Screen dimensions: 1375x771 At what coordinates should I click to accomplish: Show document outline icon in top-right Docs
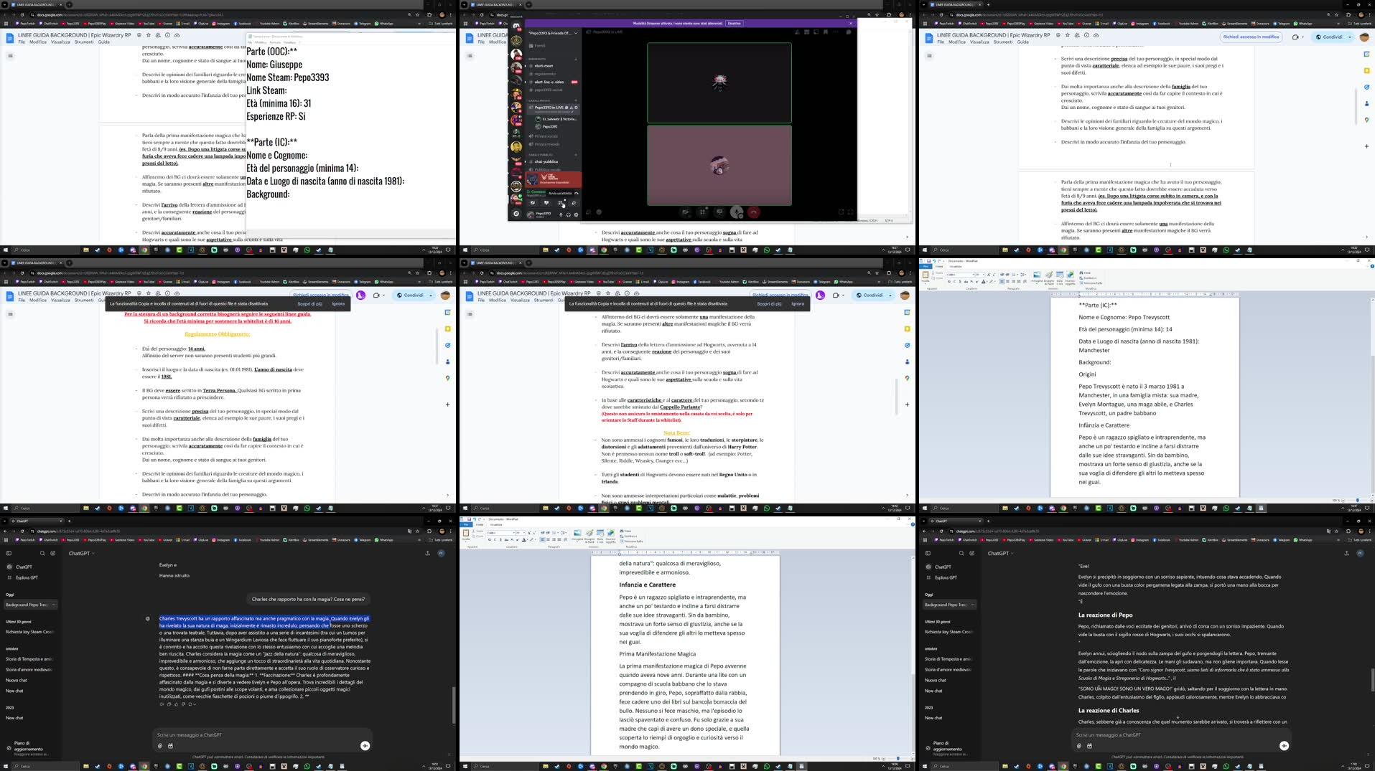[x=929, y=56]
